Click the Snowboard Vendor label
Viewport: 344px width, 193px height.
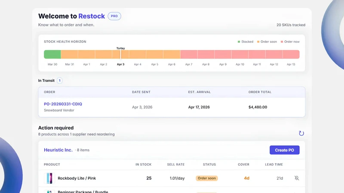[59, 110]
